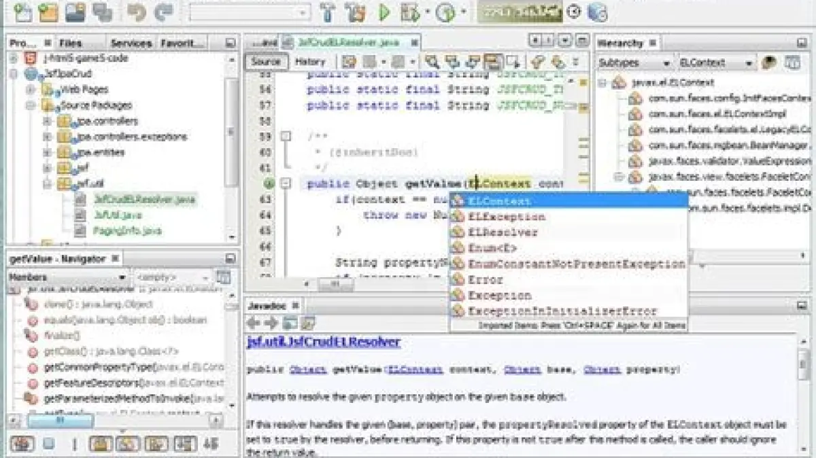Switch to the Files tab

click(x=71, y=43)
